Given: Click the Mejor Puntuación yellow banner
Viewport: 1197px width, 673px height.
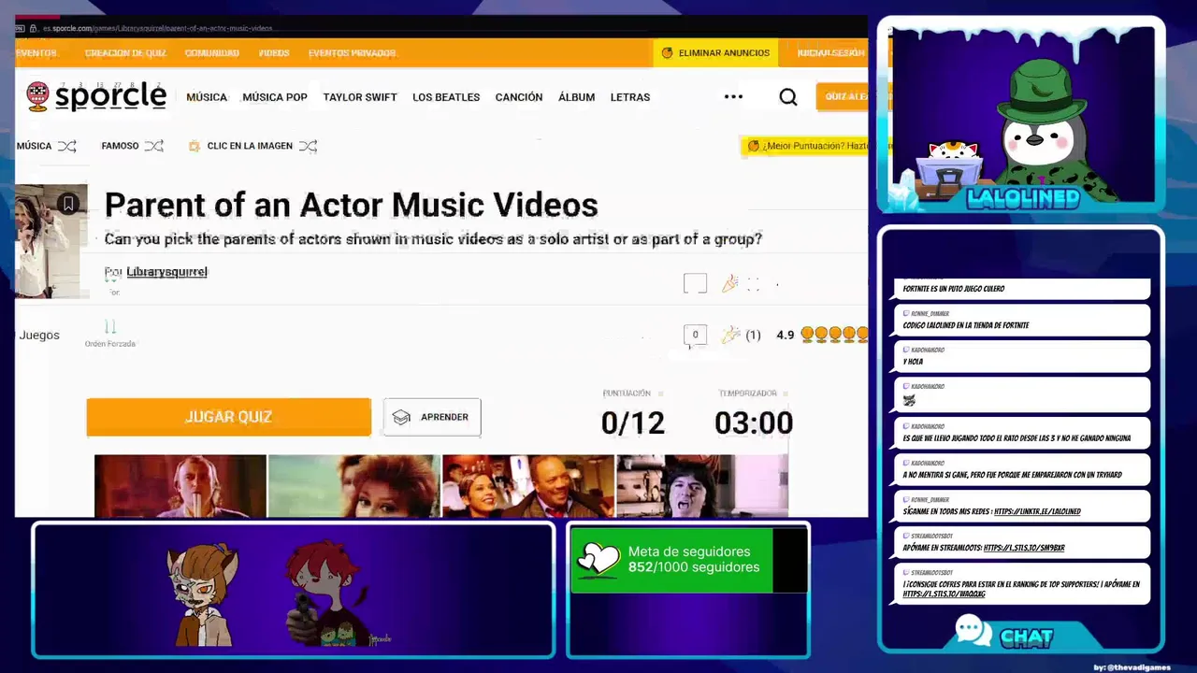Looking at the screenshot, I should [x=805, y=146].
